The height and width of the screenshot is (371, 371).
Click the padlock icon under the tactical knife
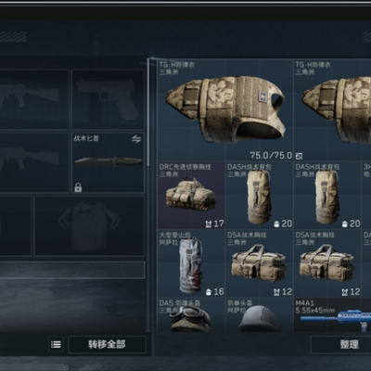click(78, 187)
